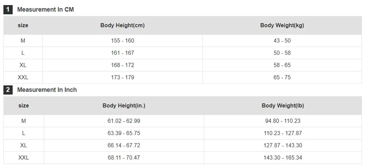Click the "Body Weight(kg)" column header
The image size is (365, 167).
click(282, 25)
